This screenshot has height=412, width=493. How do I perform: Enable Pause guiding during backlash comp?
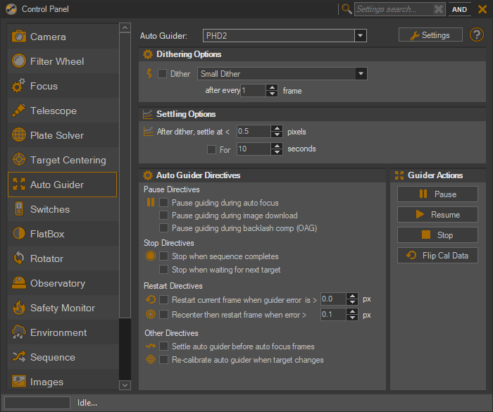tap(163, 227)
